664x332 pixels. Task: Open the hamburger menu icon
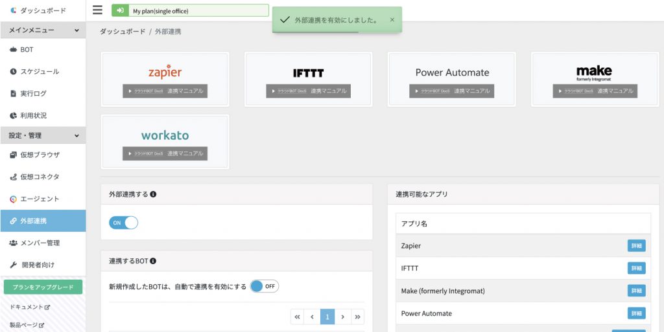coord(97,10)
